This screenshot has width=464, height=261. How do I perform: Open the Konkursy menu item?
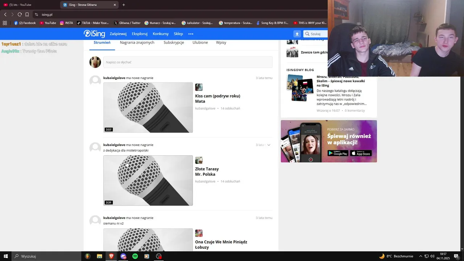coord(161,34)
